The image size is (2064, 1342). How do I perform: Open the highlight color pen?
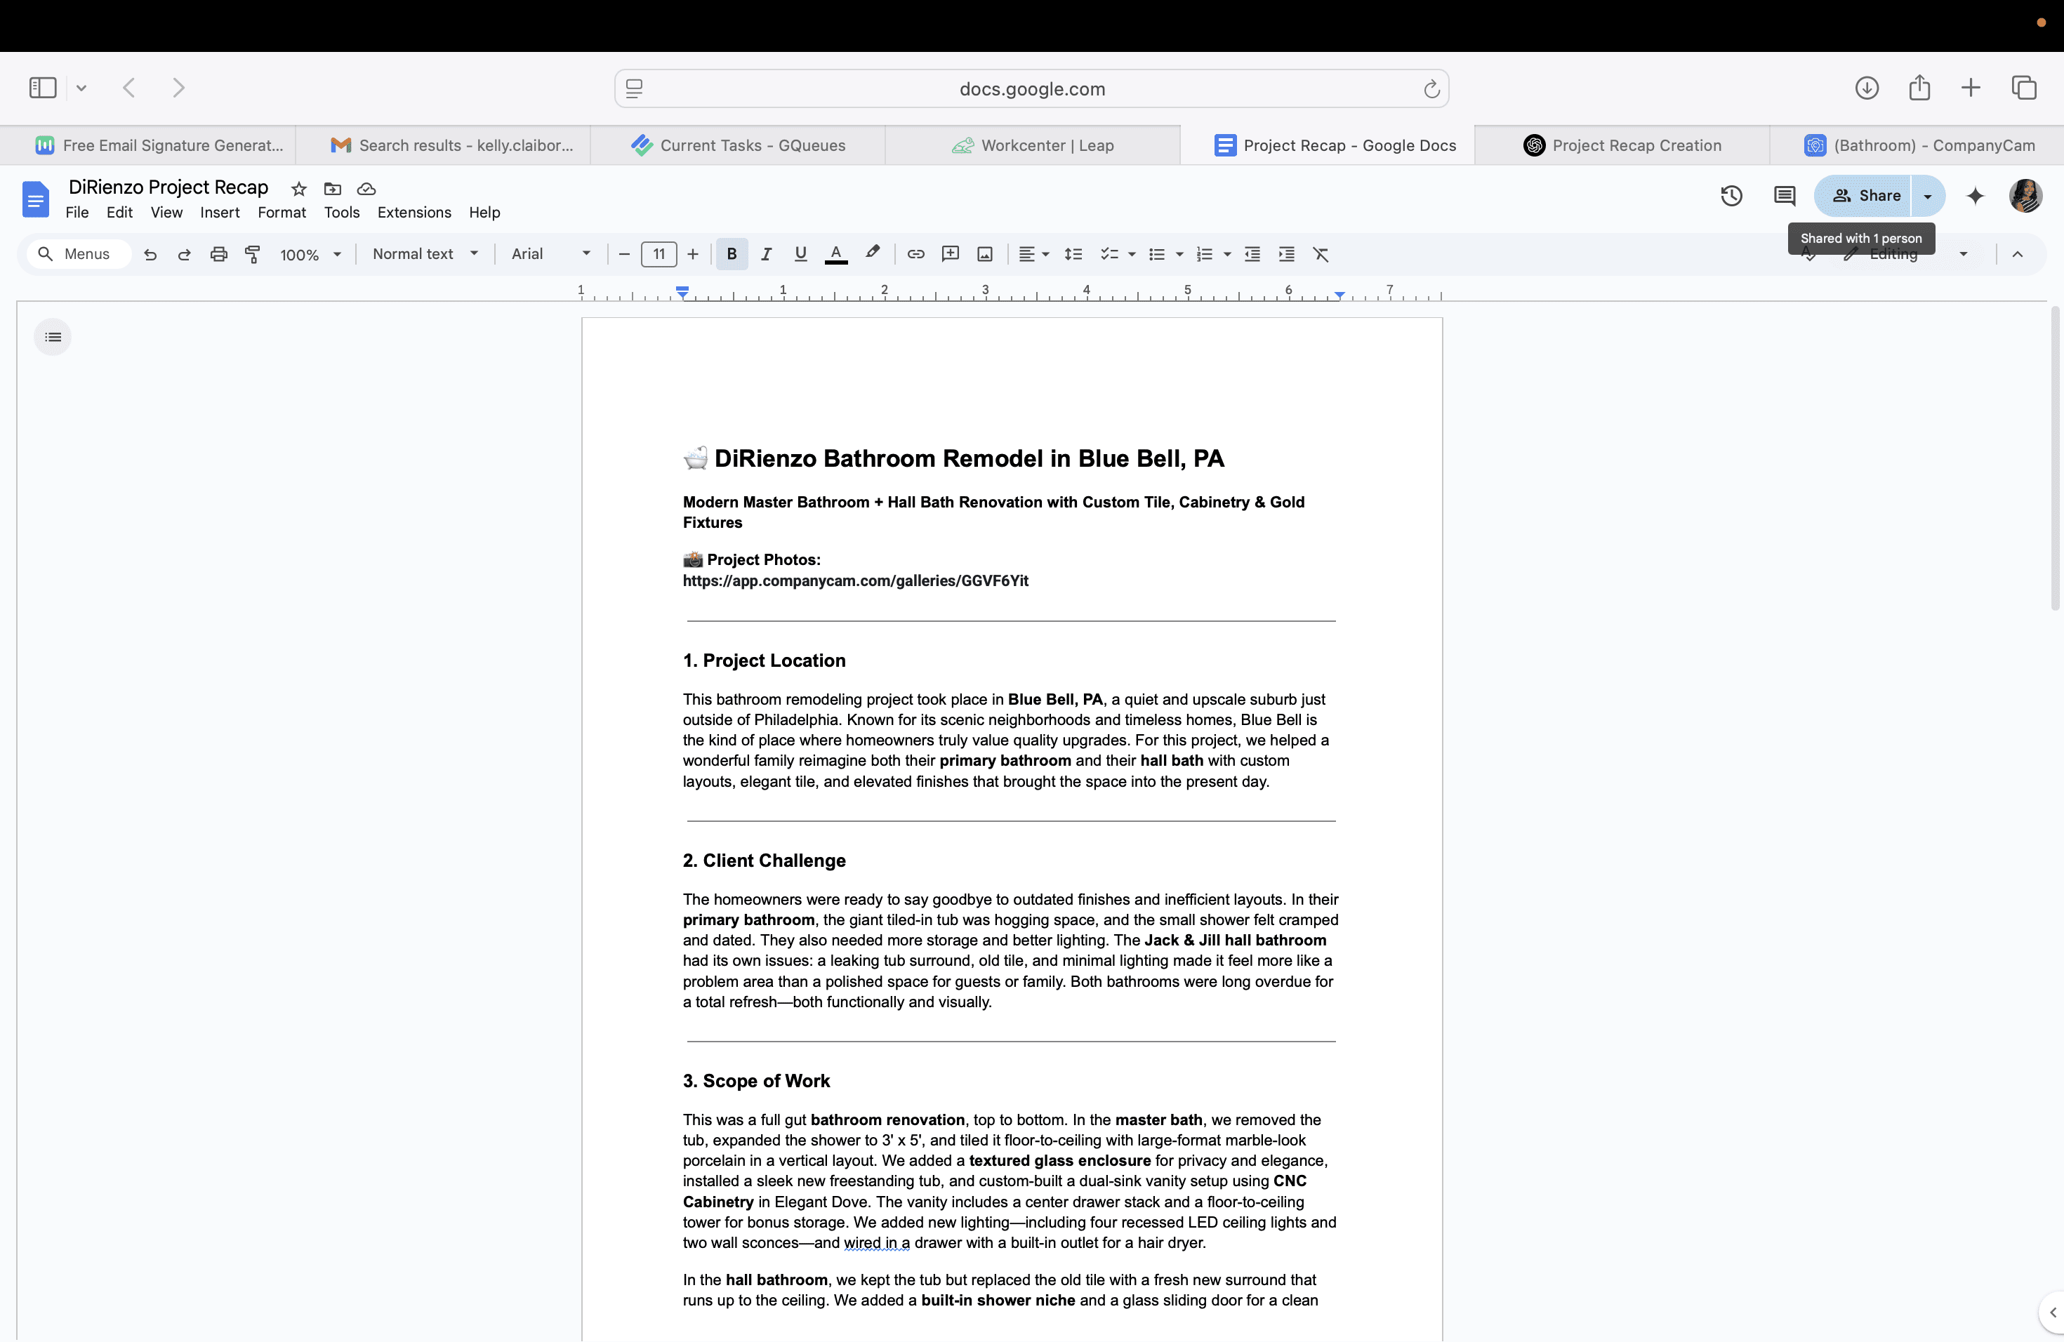[x=873, y=253]
